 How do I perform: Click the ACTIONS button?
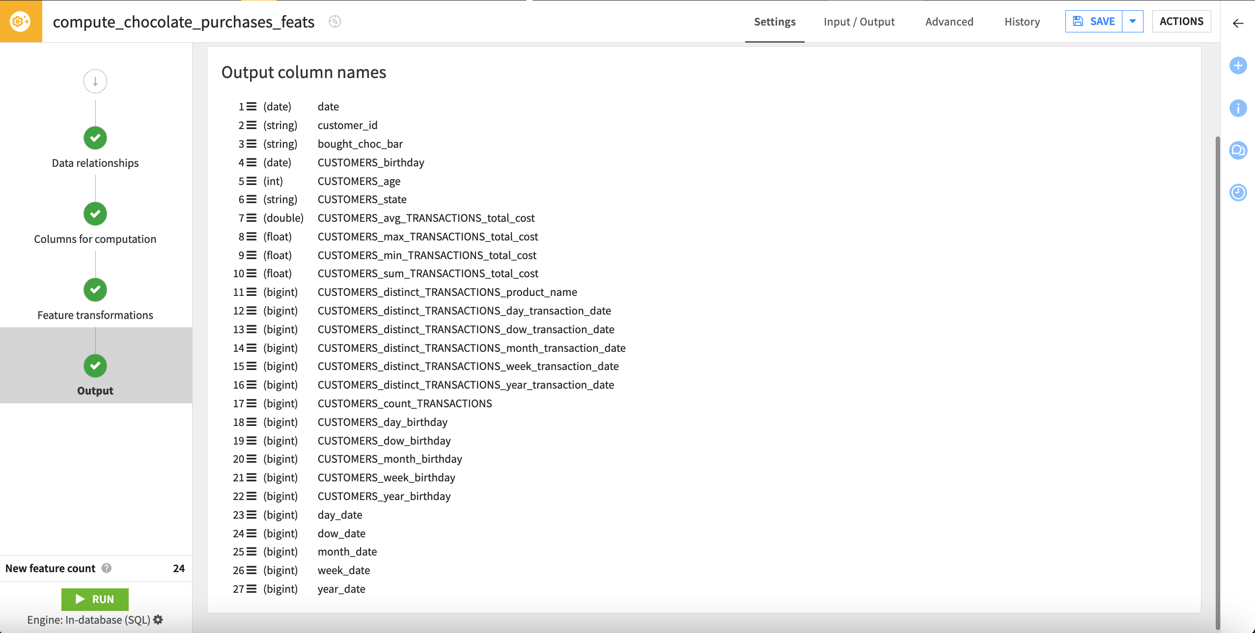(1181, 21)
